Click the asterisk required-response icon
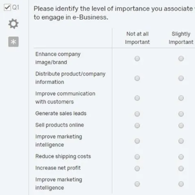 (13, 42)
